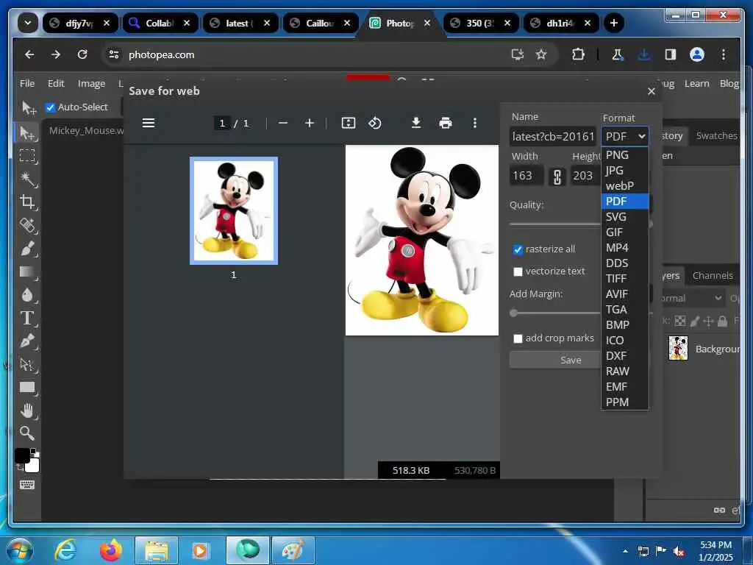Image resolution: width=753 pixels, height=565 pixels.
Task: Collapse the Format dropdown showing PDF
Action: (x=625, y=136)
